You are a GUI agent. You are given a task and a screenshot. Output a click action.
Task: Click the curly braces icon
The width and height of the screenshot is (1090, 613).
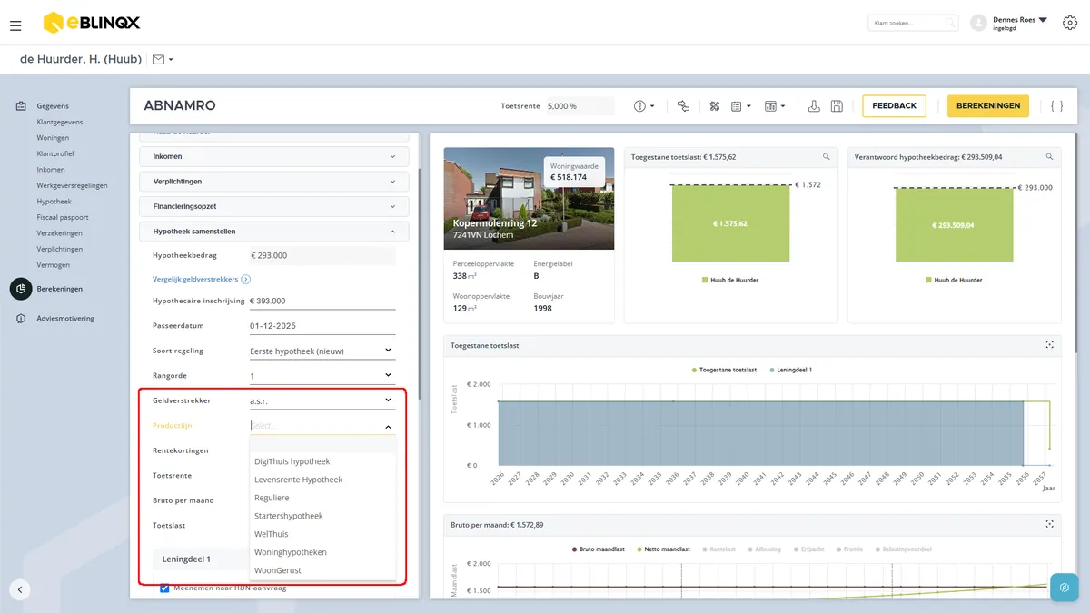1056,106
